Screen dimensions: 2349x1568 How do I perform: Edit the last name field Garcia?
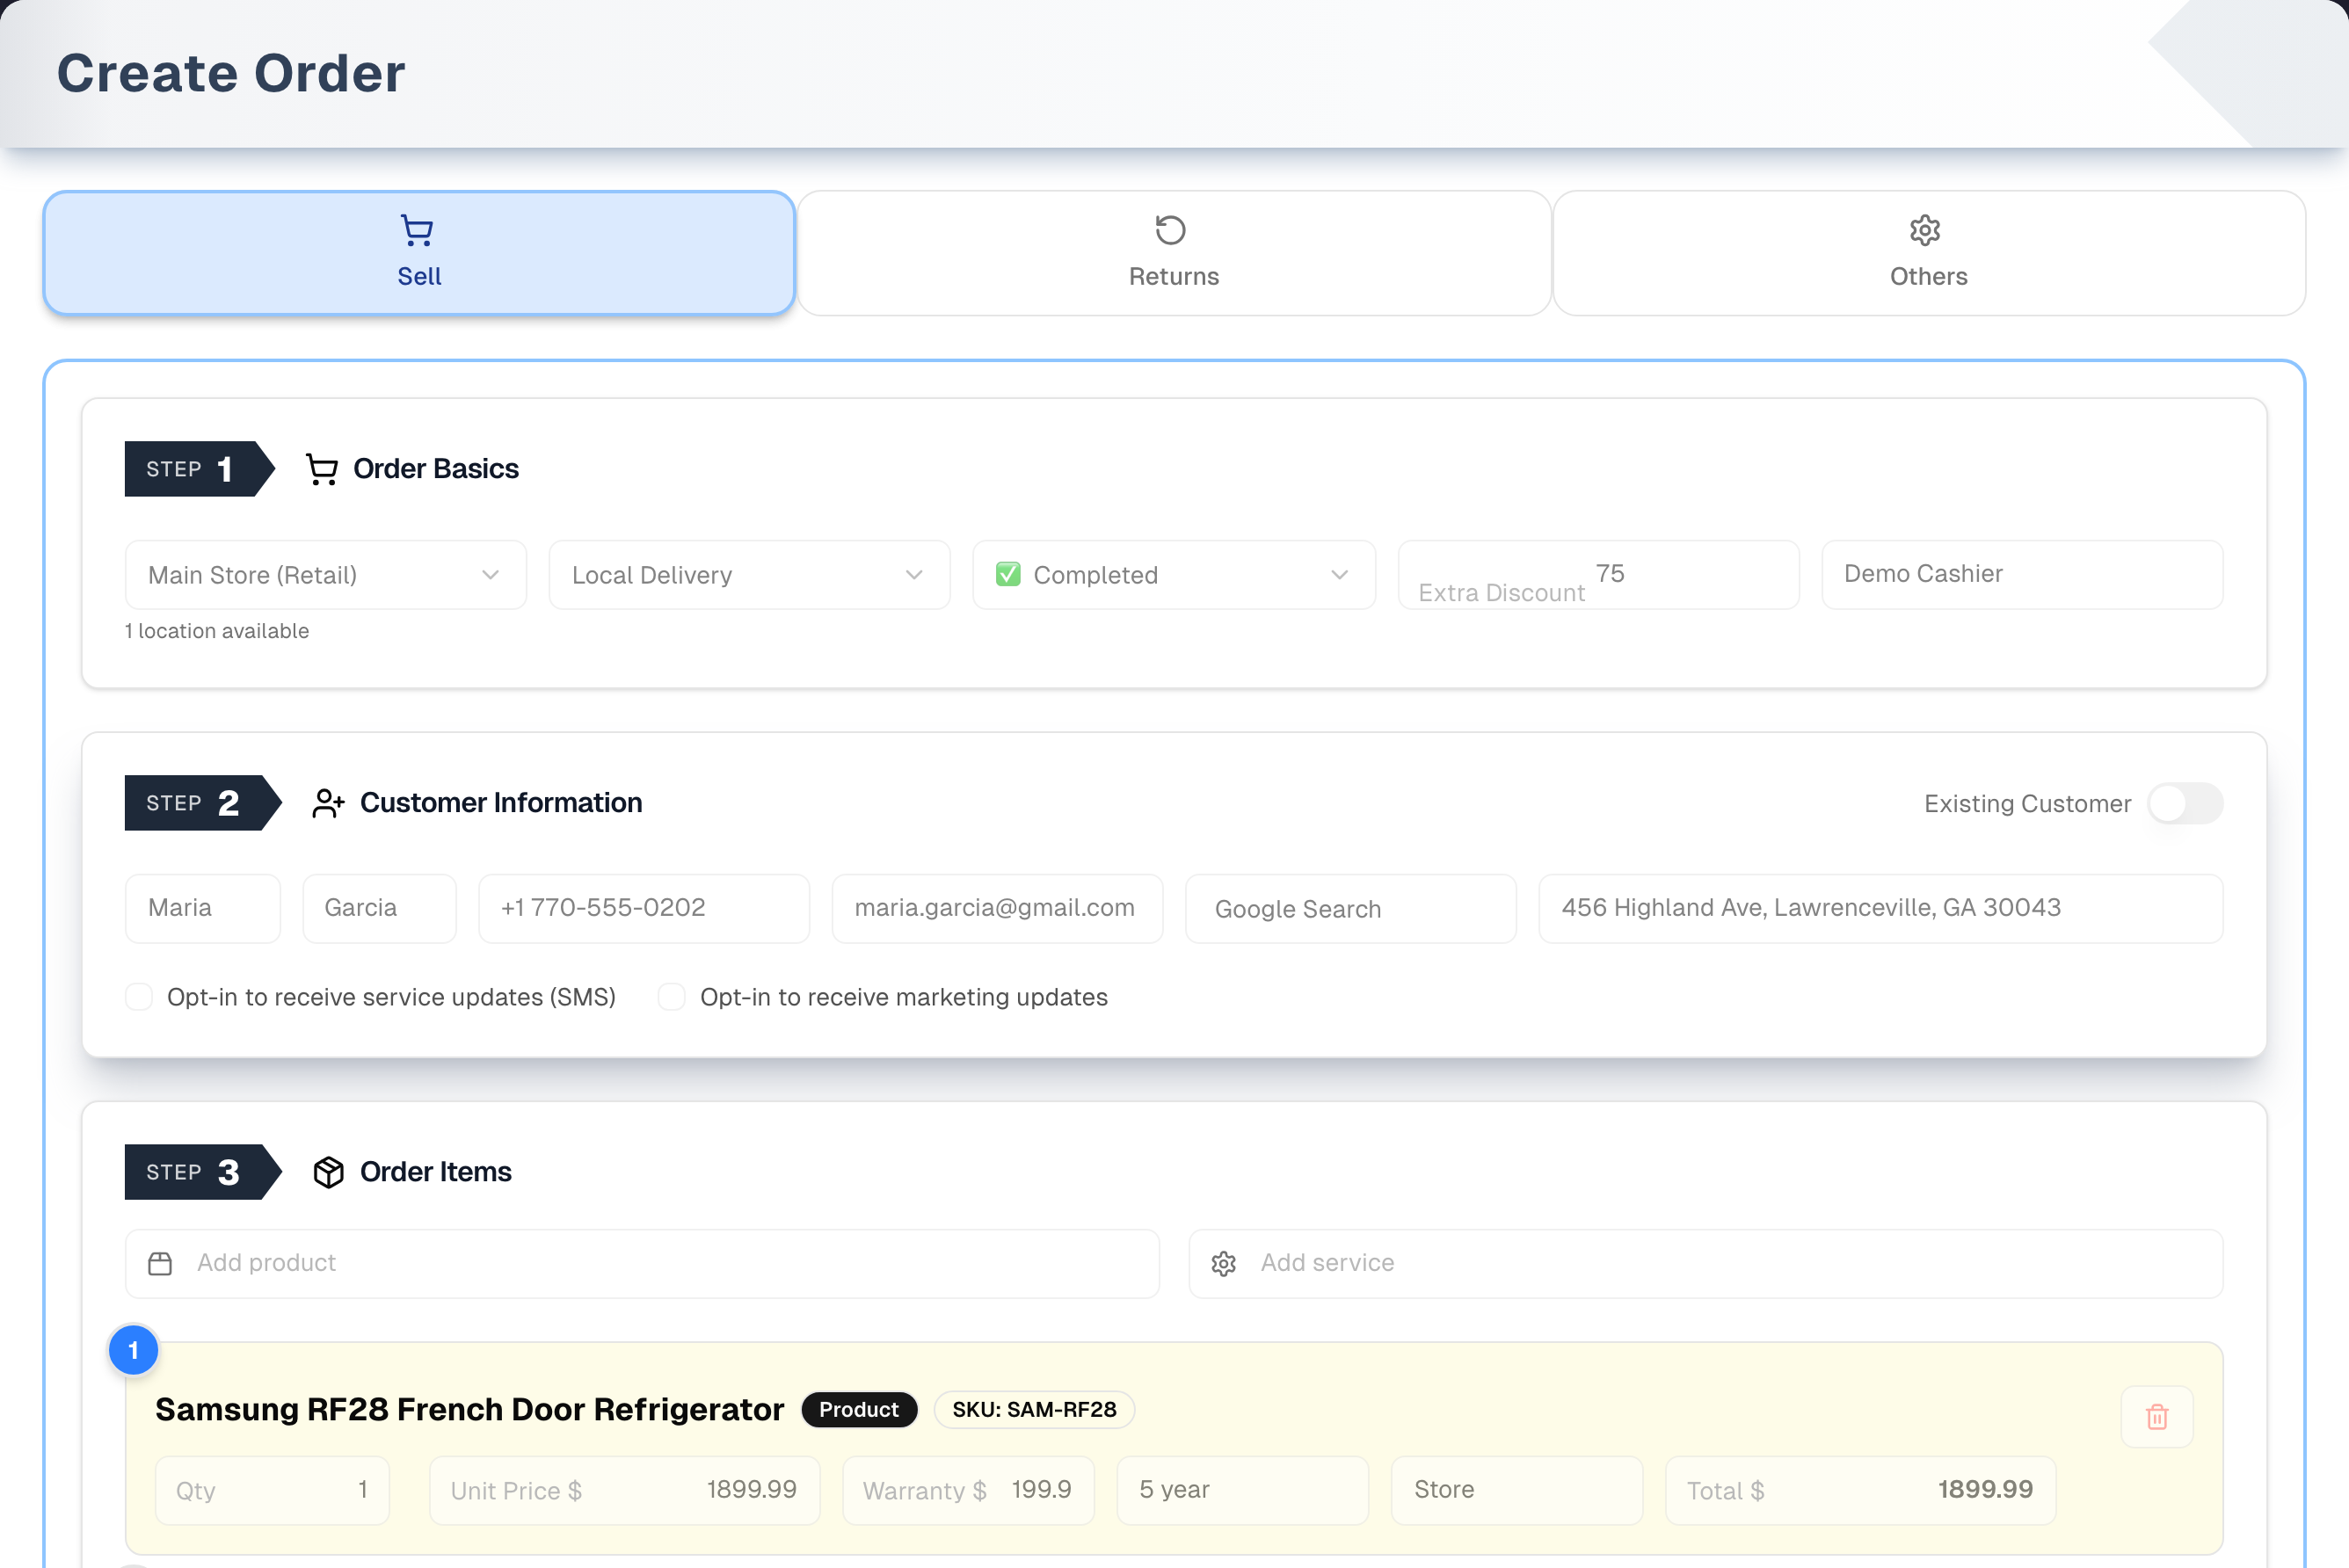pyautogui.click(x=379, y=909)
